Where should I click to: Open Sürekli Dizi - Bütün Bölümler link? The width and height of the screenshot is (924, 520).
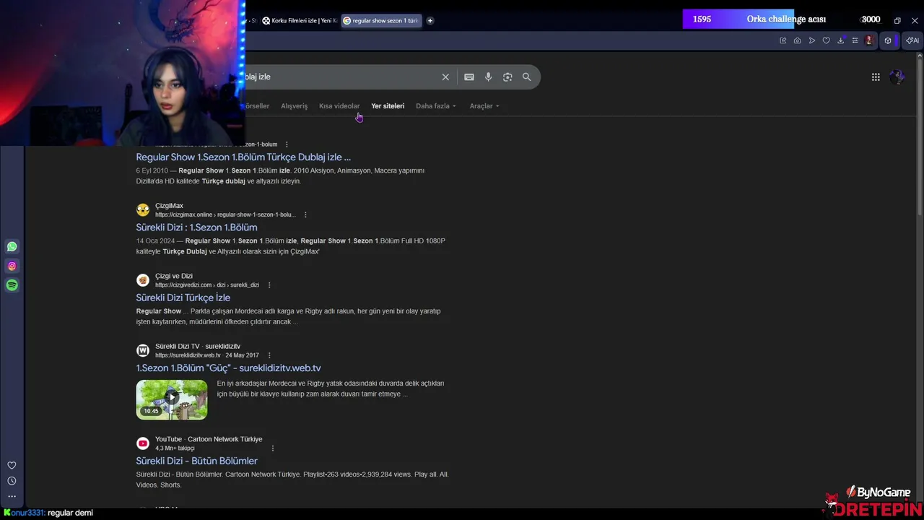(196, 461)
